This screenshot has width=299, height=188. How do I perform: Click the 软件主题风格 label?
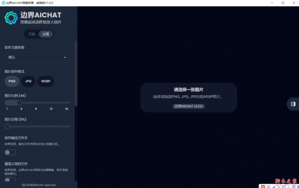click(x=14, y=48)
